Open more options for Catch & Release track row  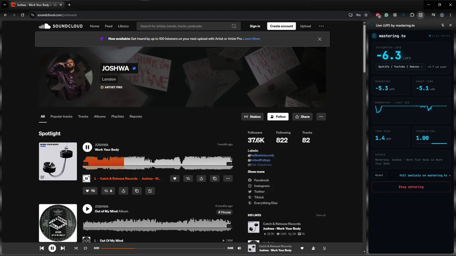coord(228,179)
